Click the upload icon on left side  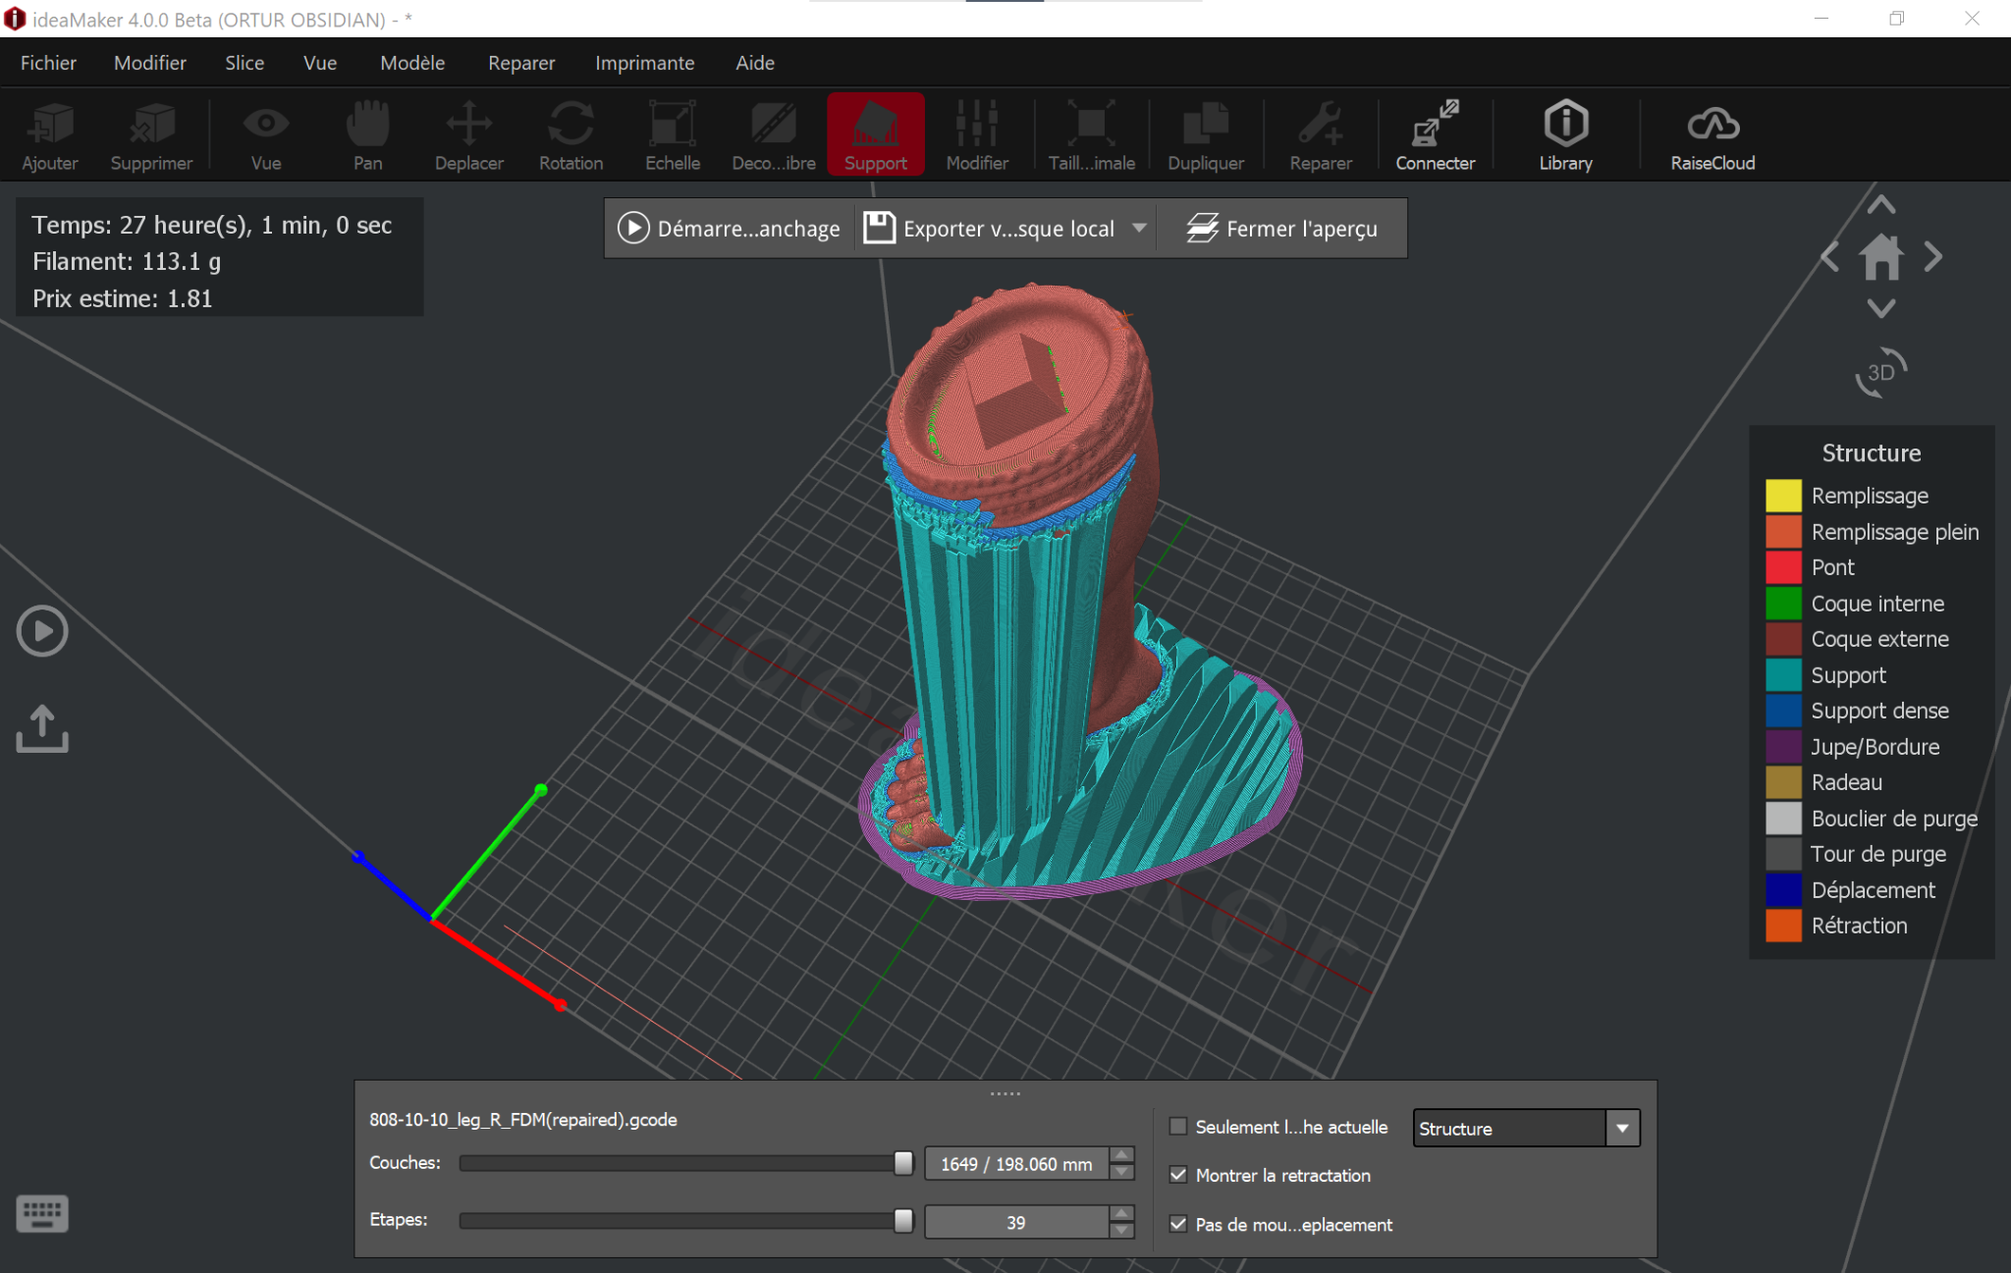pos(42,728)
